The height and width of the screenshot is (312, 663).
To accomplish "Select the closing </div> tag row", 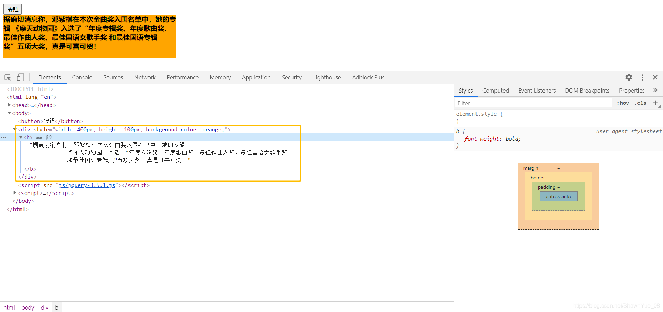I will (x=27, y=177).
